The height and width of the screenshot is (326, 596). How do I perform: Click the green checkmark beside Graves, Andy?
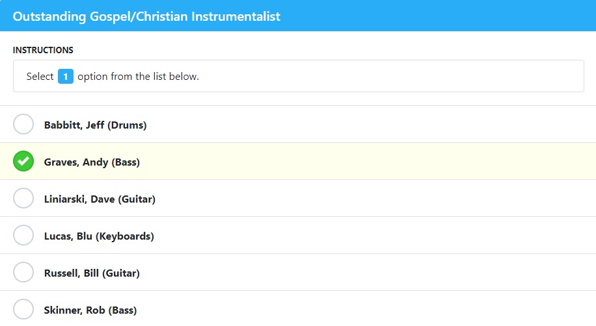pos(23,161)
